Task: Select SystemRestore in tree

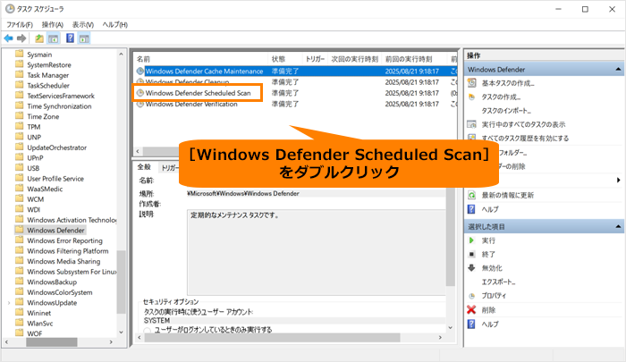Action: coord(48,64)
